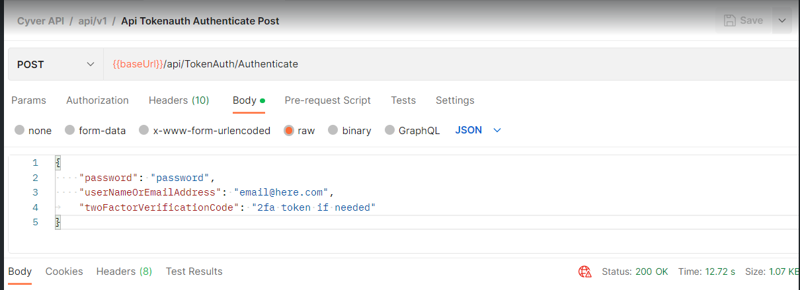
Task: Open the request Settings tab
Action: point(455,100)
